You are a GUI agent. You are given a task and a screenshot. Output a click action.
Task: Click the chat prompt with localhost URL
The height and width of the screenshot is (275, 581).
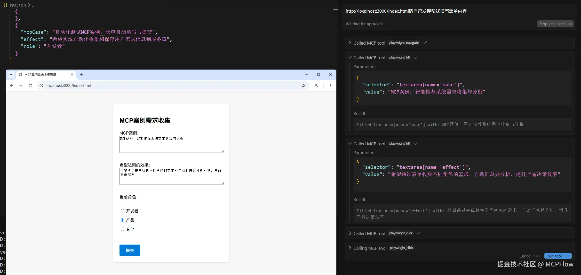(406, 11)
